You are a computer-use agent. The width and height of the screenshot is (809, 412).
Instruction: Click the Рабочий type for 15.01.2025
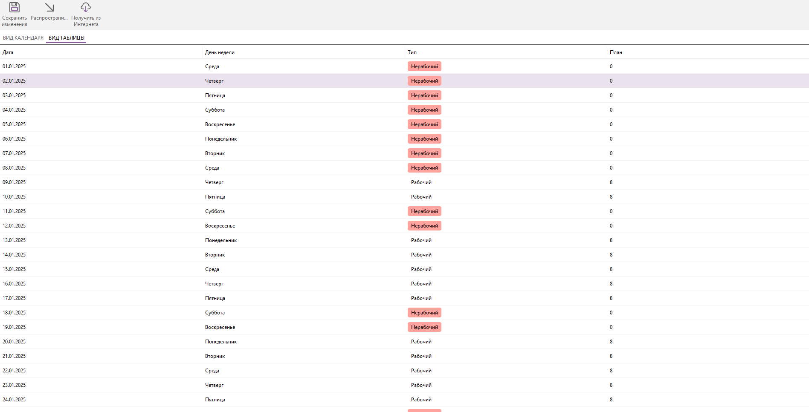point(421,269)
